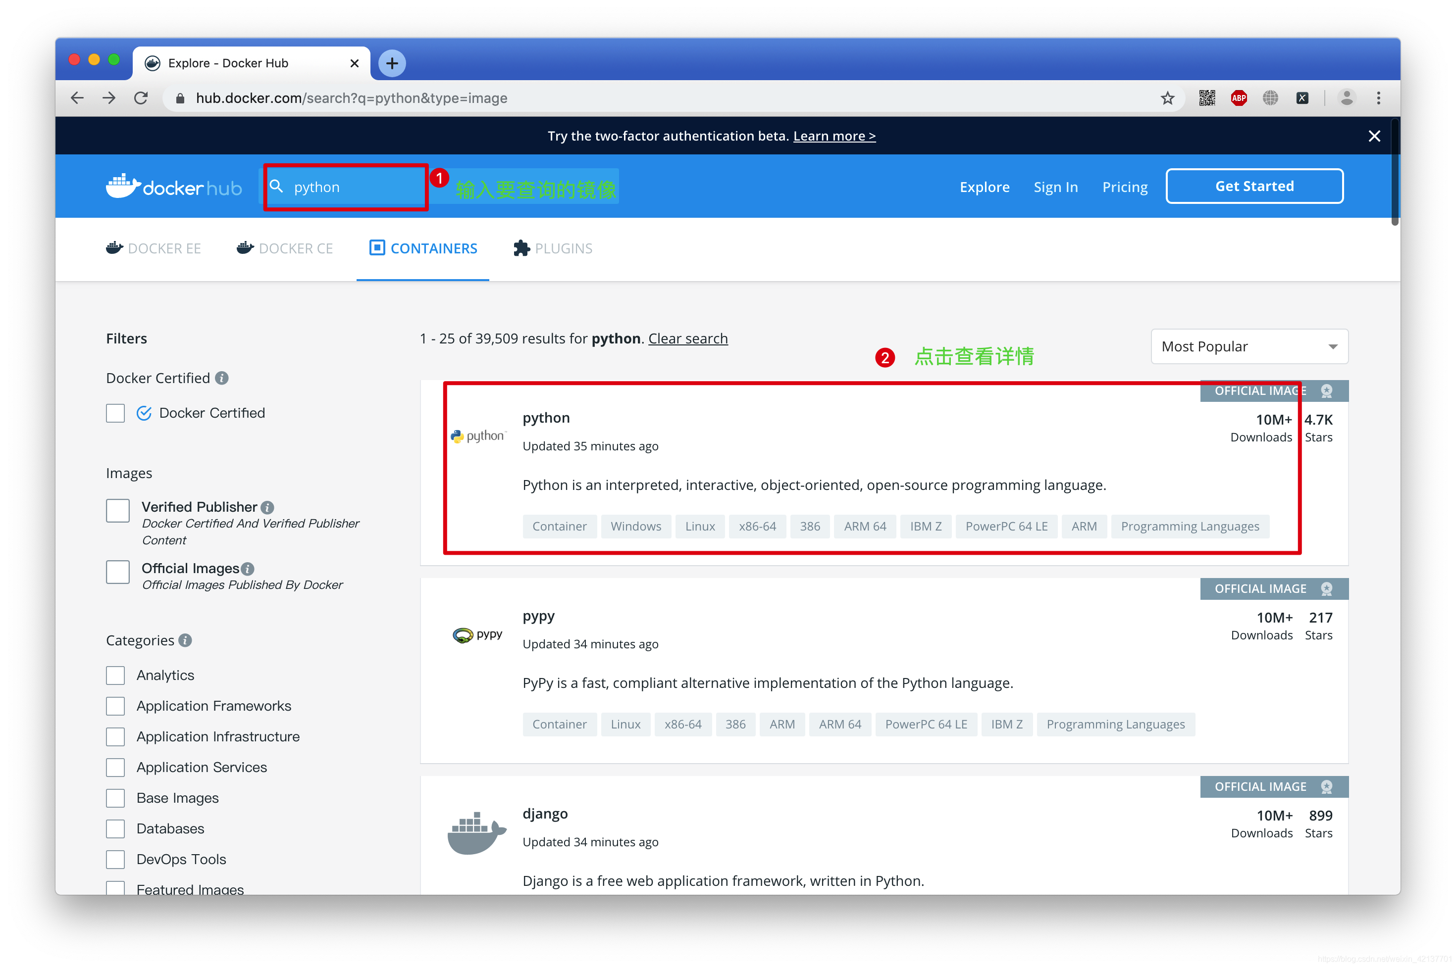Open Sign In link
The width and height of the screenshot is (1456, 968).
pos(1055,187)
